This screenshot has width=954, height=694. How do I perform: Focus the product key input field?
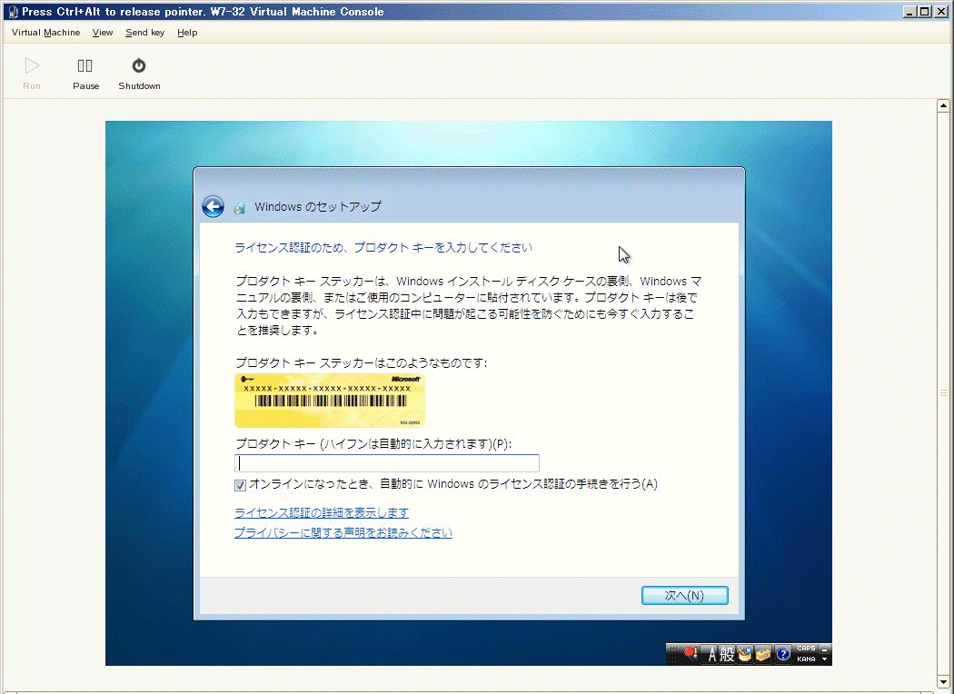[x=387, y=463]
